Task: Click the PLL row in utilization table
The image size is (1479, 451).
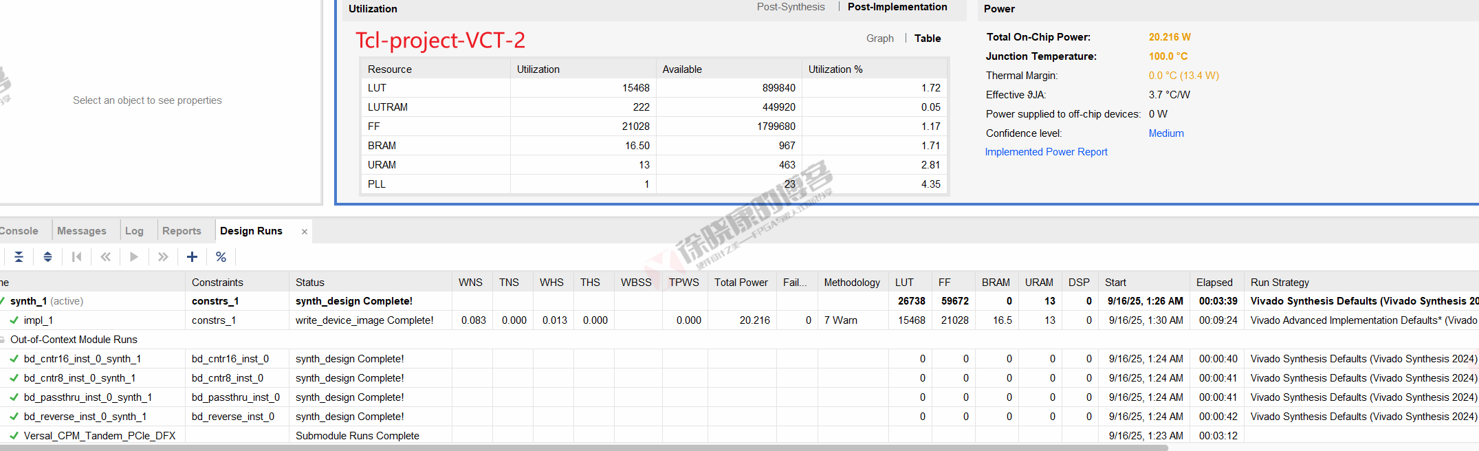Action: click(654, 184)
